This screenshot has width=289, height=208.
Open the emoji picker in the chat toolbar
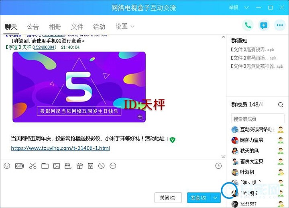(x=7, y=166)
